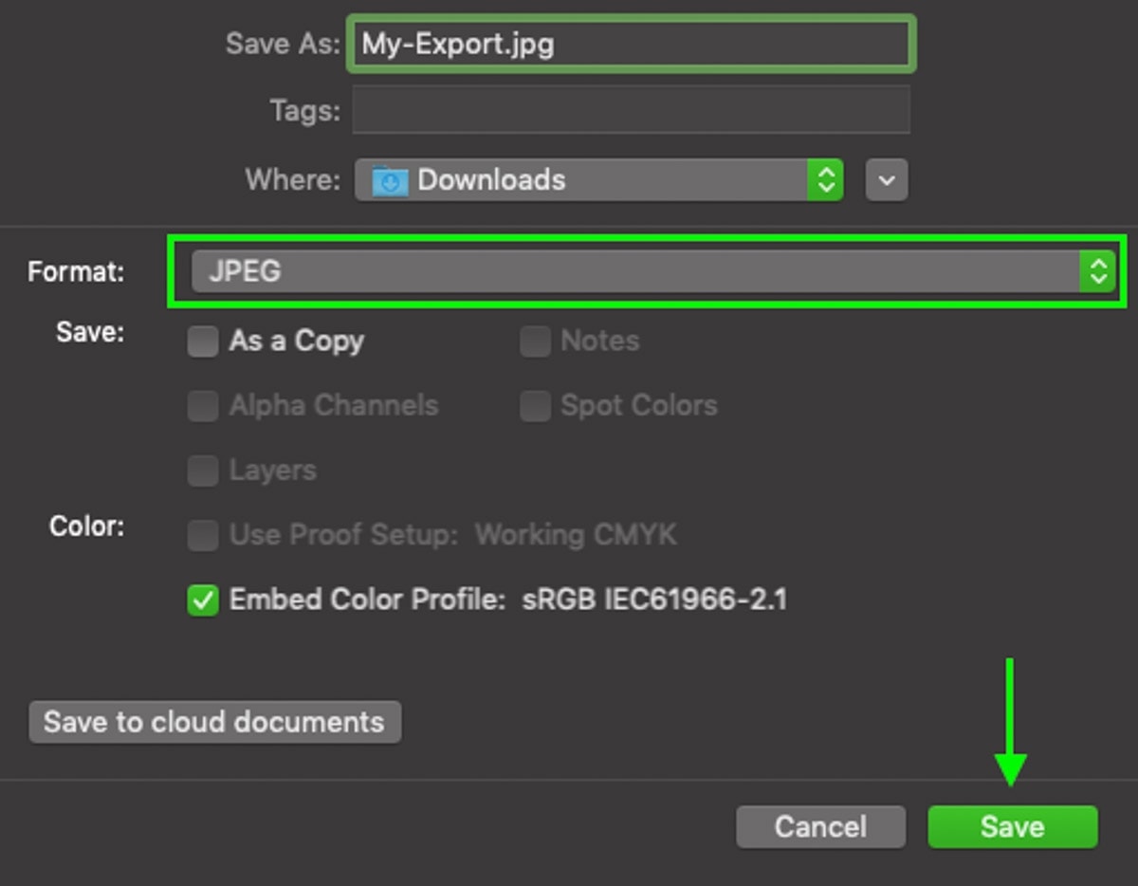The image size is (1138, 886).
Task: Click the sRGB IEC61966-2.1 profile text
Action: (654, 600)
